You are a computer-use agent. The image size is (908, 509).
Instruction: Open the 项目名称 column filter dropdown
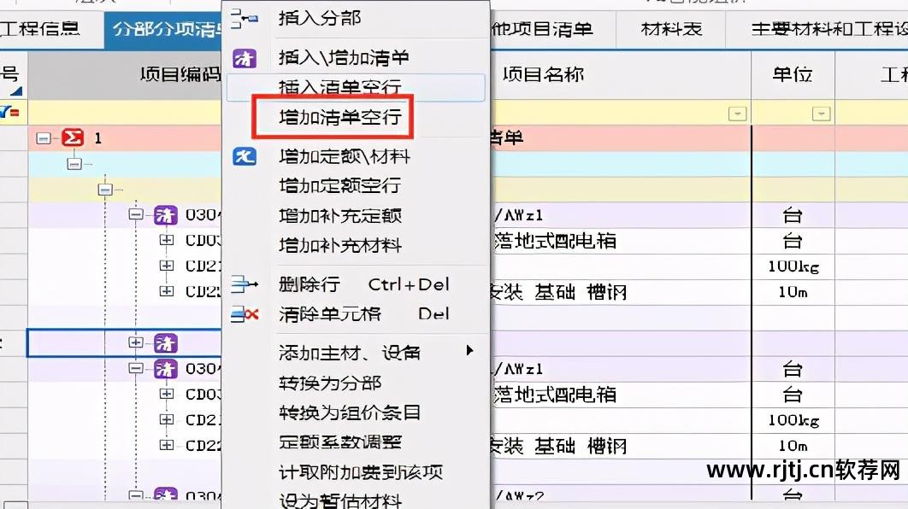pos(737,114)
